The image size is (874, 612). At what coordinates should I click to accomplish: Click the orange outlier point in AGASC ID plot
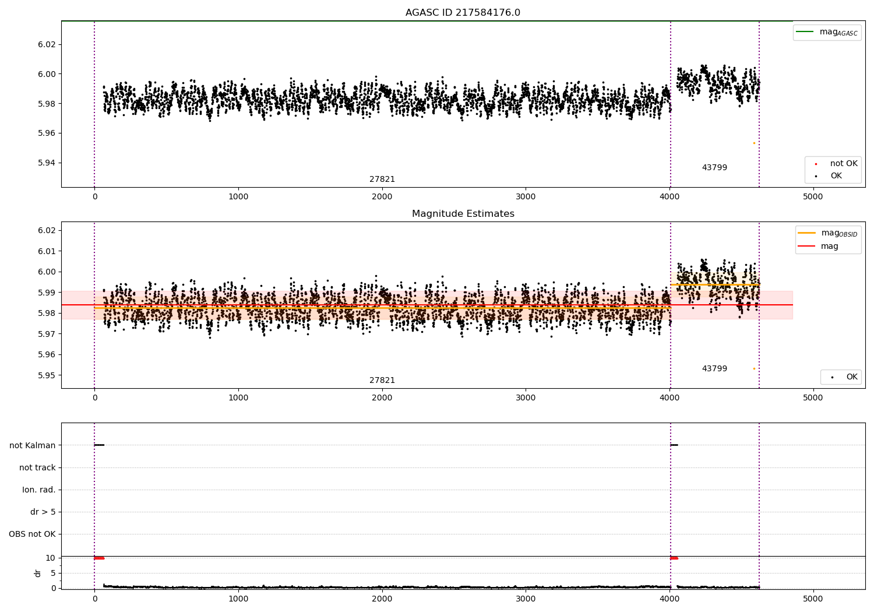(754, 143)
